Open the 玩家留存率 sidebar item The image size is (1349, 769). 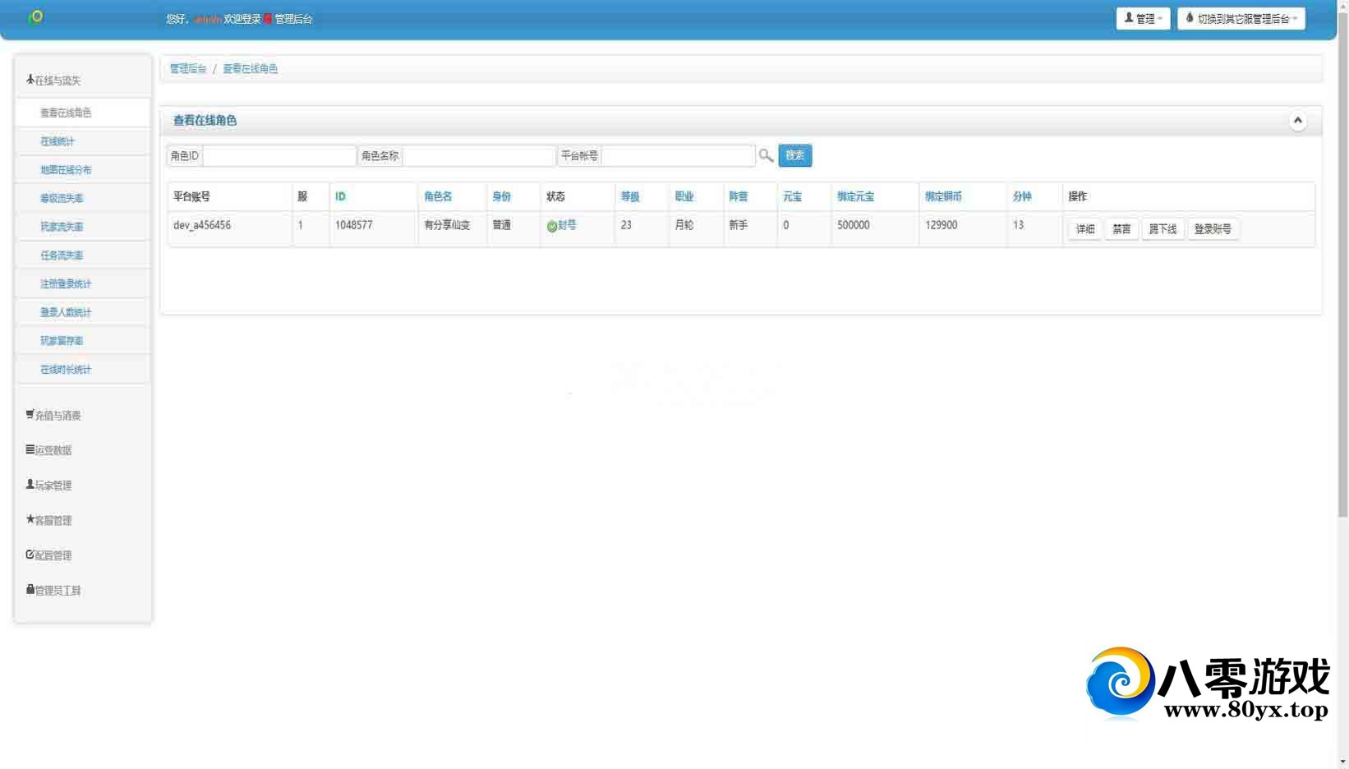(83, 341)
